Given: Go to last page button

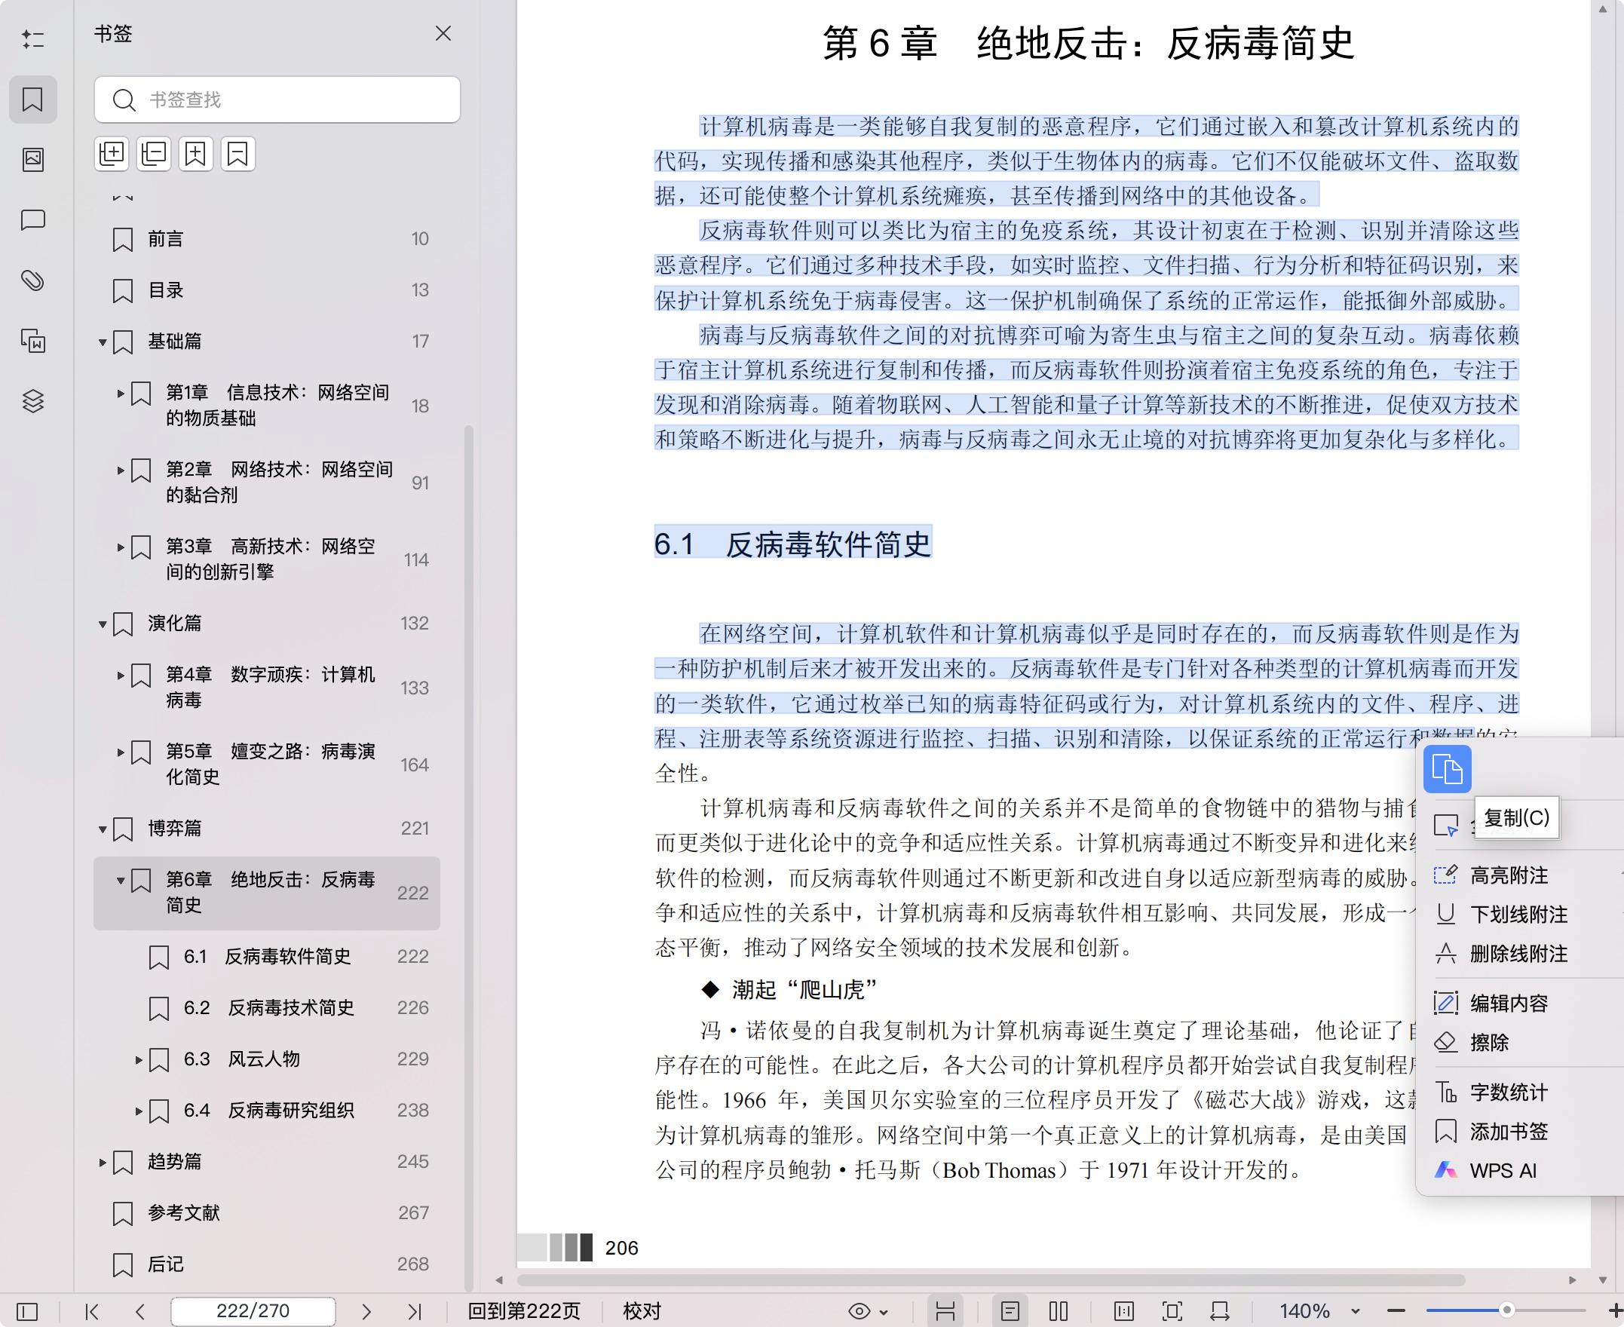Looking at the screenshot, I should tap(414, 1312).
